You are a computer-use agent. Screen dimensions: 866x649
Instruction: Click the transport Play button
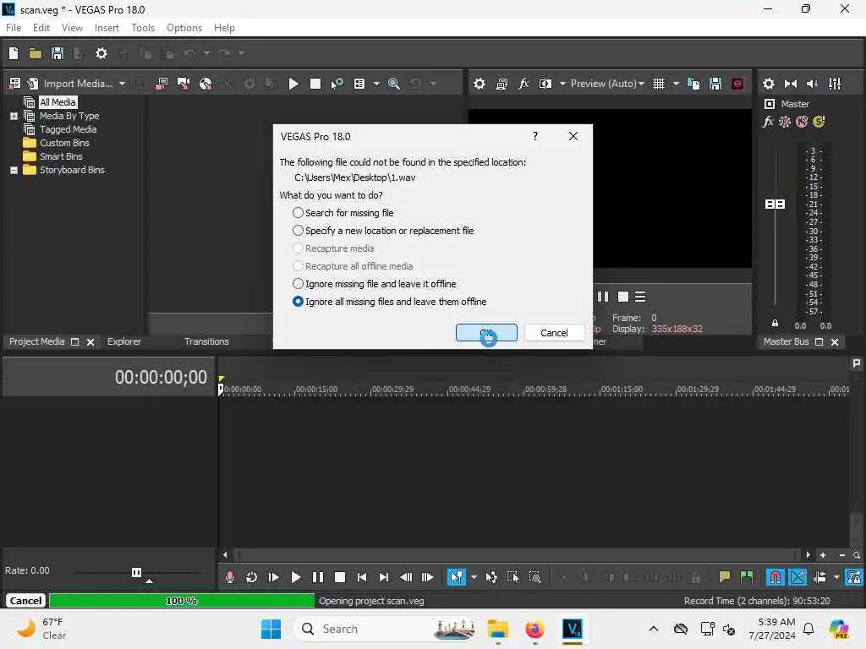[295, 577]
